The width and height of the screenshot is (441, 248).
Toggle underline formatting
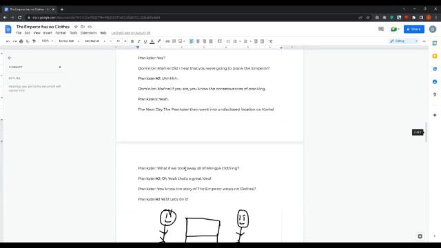pyautogui.click(x=145, y=41)
